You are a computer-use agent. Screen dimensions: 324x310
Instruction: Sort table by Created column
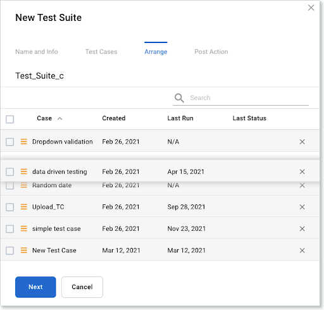114,118
